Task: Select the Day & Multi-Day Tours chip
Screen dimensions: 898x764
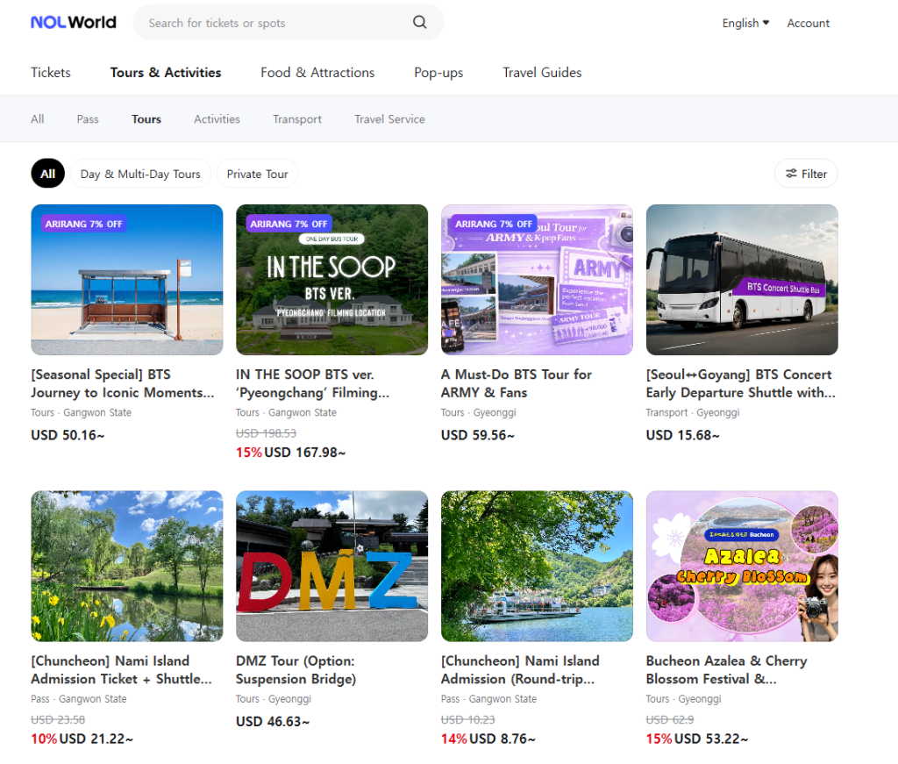Action: pyautogui.click(x=140, y=174)
